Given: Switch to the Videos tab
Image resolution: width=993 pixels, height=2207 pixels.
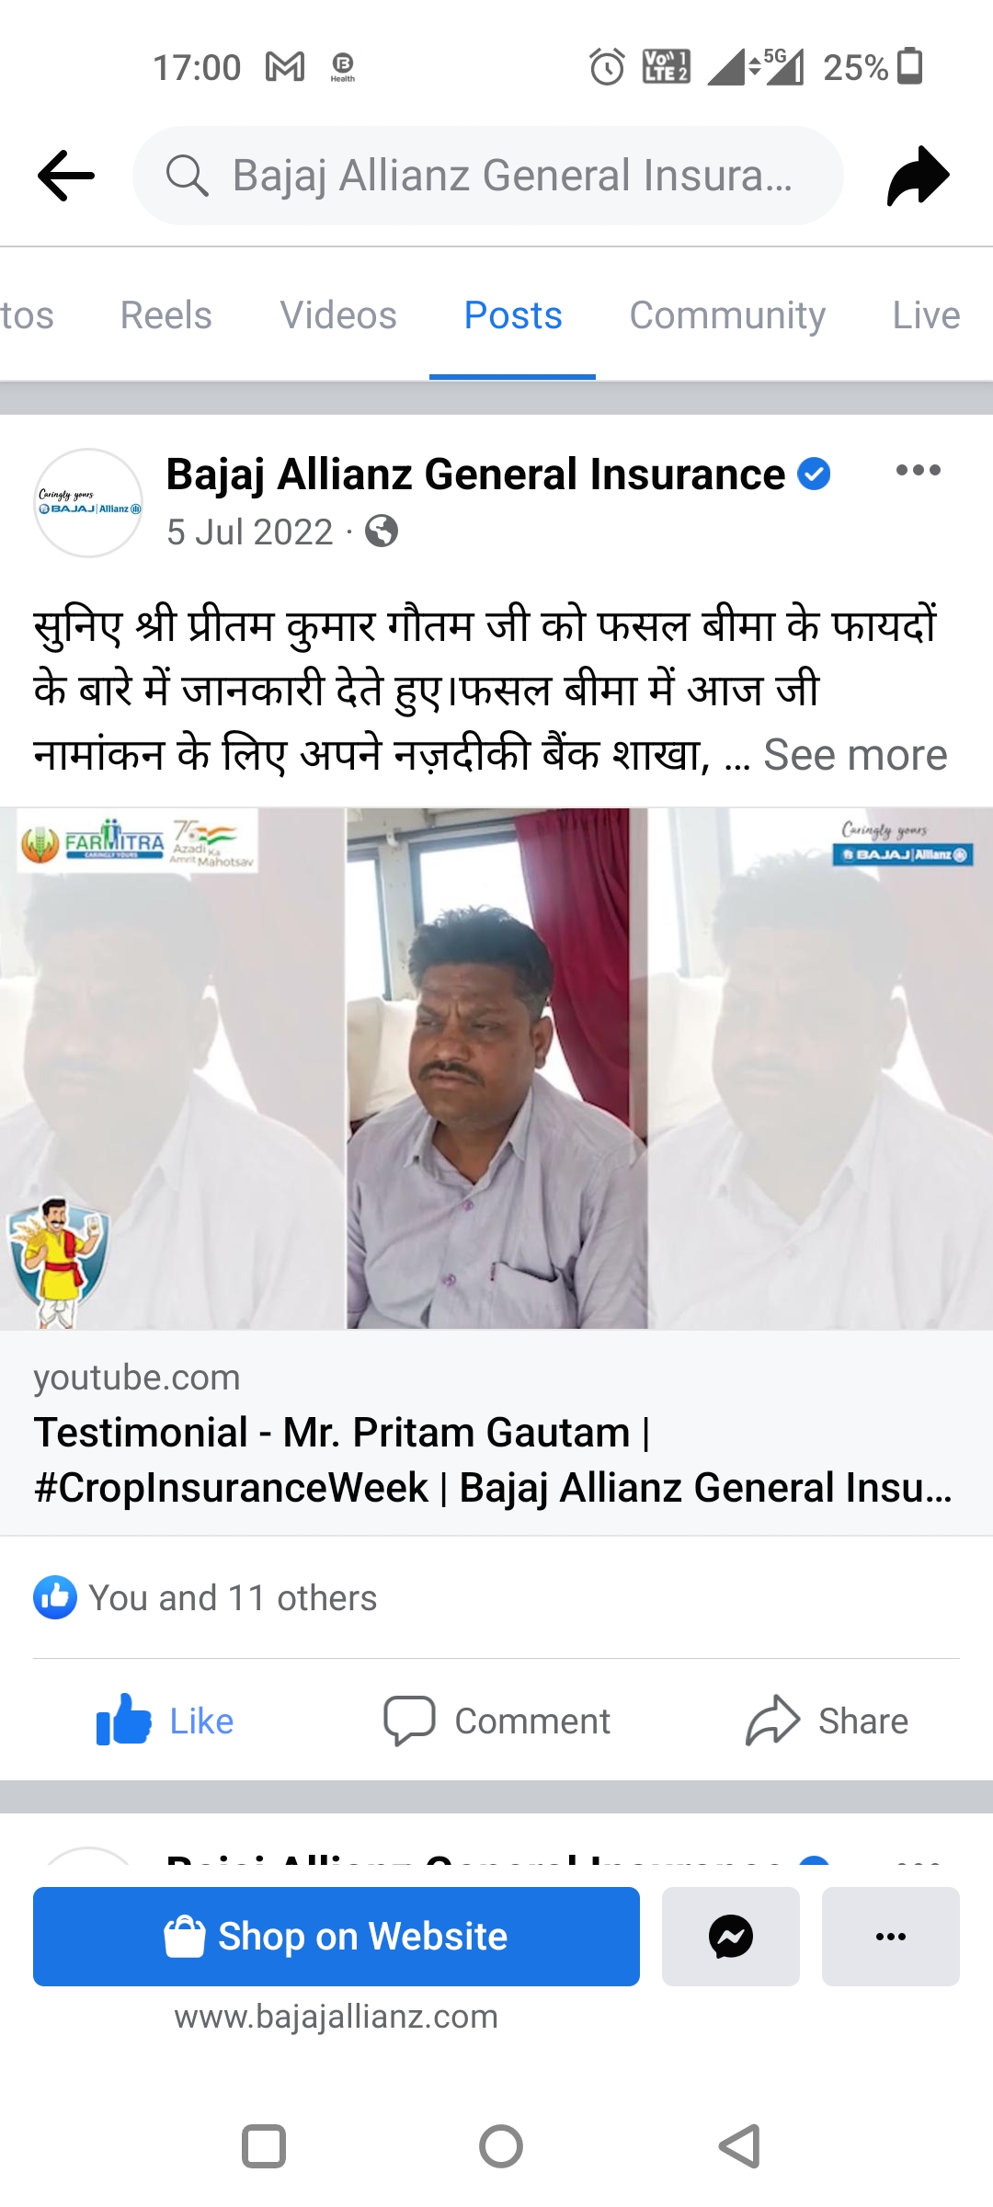Looking at the screenshot, I should 338,315.
